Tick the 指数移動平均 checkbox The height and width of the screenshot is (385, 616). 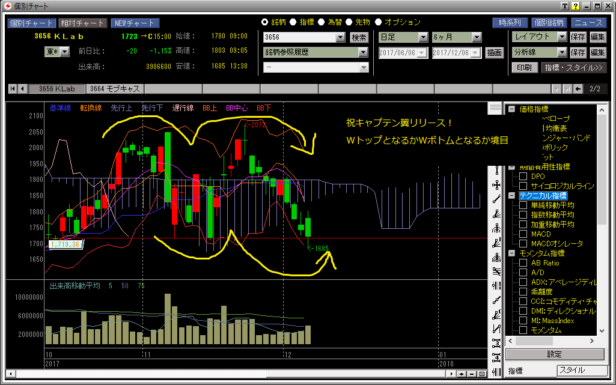(x=523, y=214)
